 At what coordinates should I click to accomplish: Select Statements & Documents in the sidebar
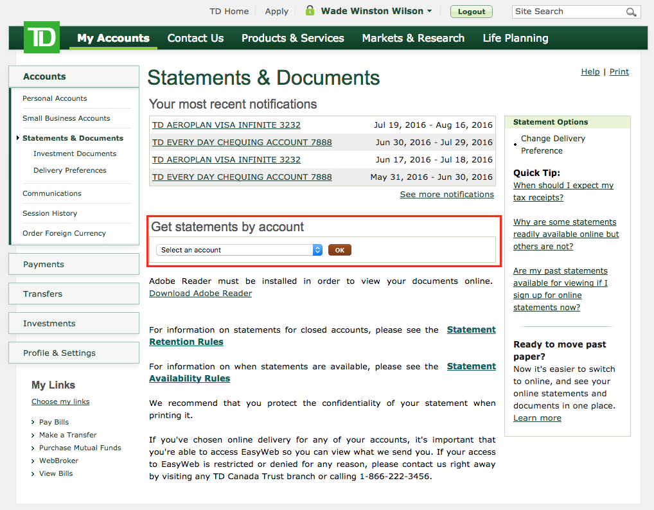click(x=73, y=138)
